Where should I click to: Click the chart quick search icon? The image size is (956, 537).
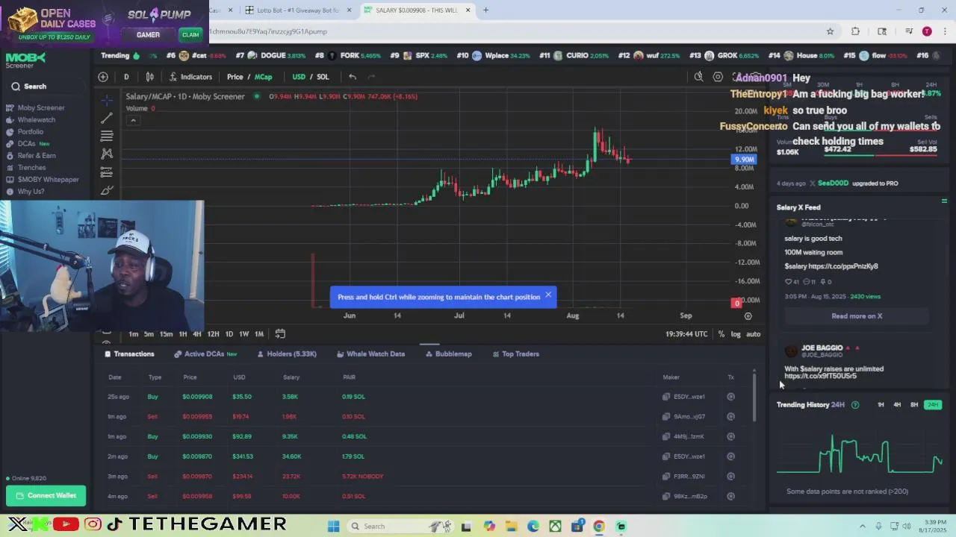pyautogui.click(x=698, y=77)
